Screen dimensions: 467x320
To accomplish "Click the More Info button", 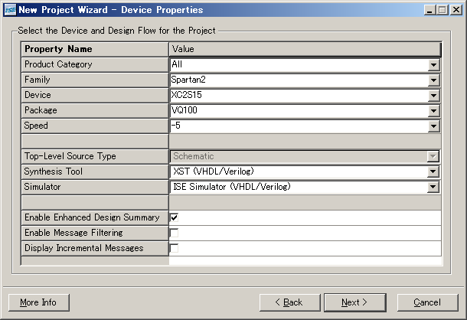I will pyautogui.click(x=39, y=302).
